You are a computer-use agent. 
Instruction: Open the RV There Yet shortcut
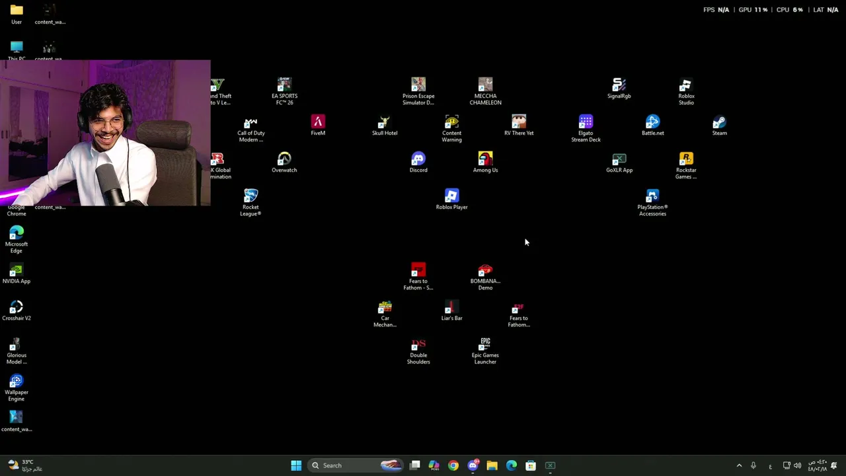click(x=519, y=126)
